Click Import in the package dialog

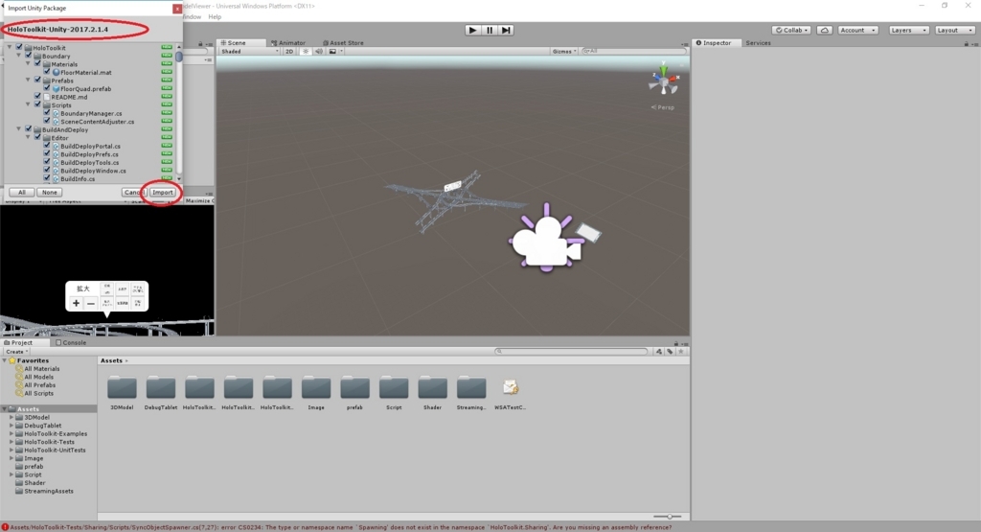(163, 192)
